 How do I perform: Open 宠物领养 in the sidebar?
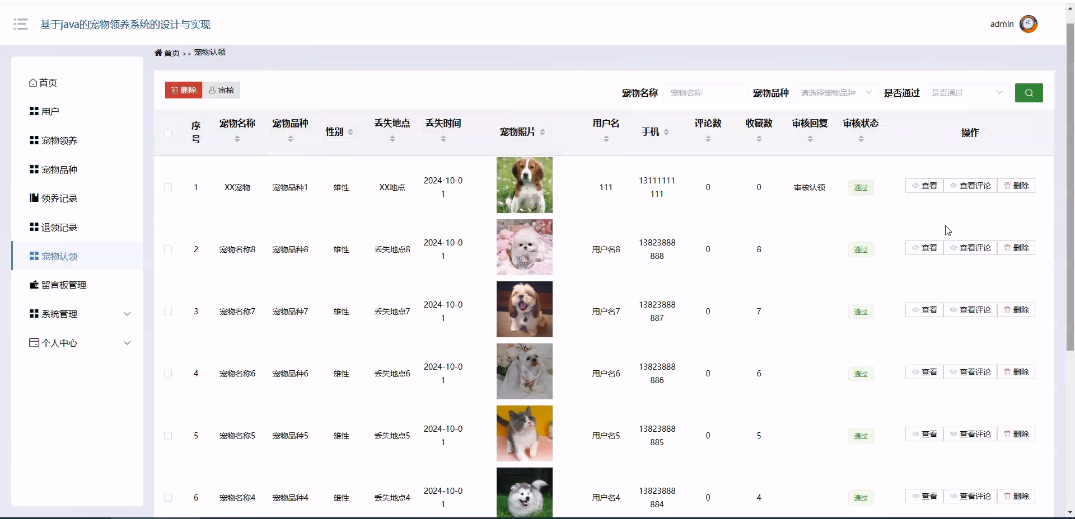click(77, 140)
